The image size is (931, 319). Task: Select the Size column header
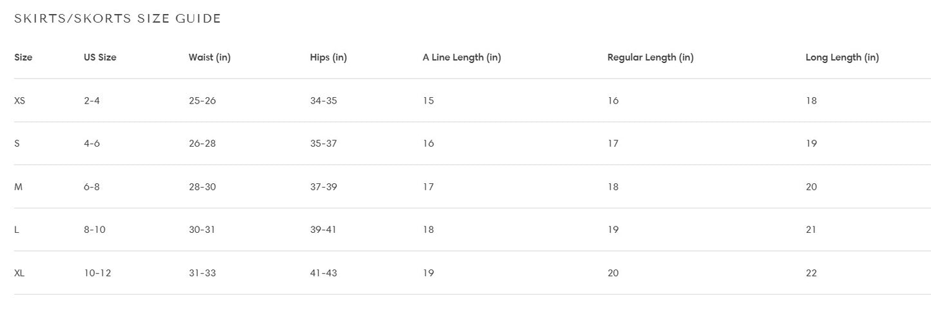pos(23,57)
